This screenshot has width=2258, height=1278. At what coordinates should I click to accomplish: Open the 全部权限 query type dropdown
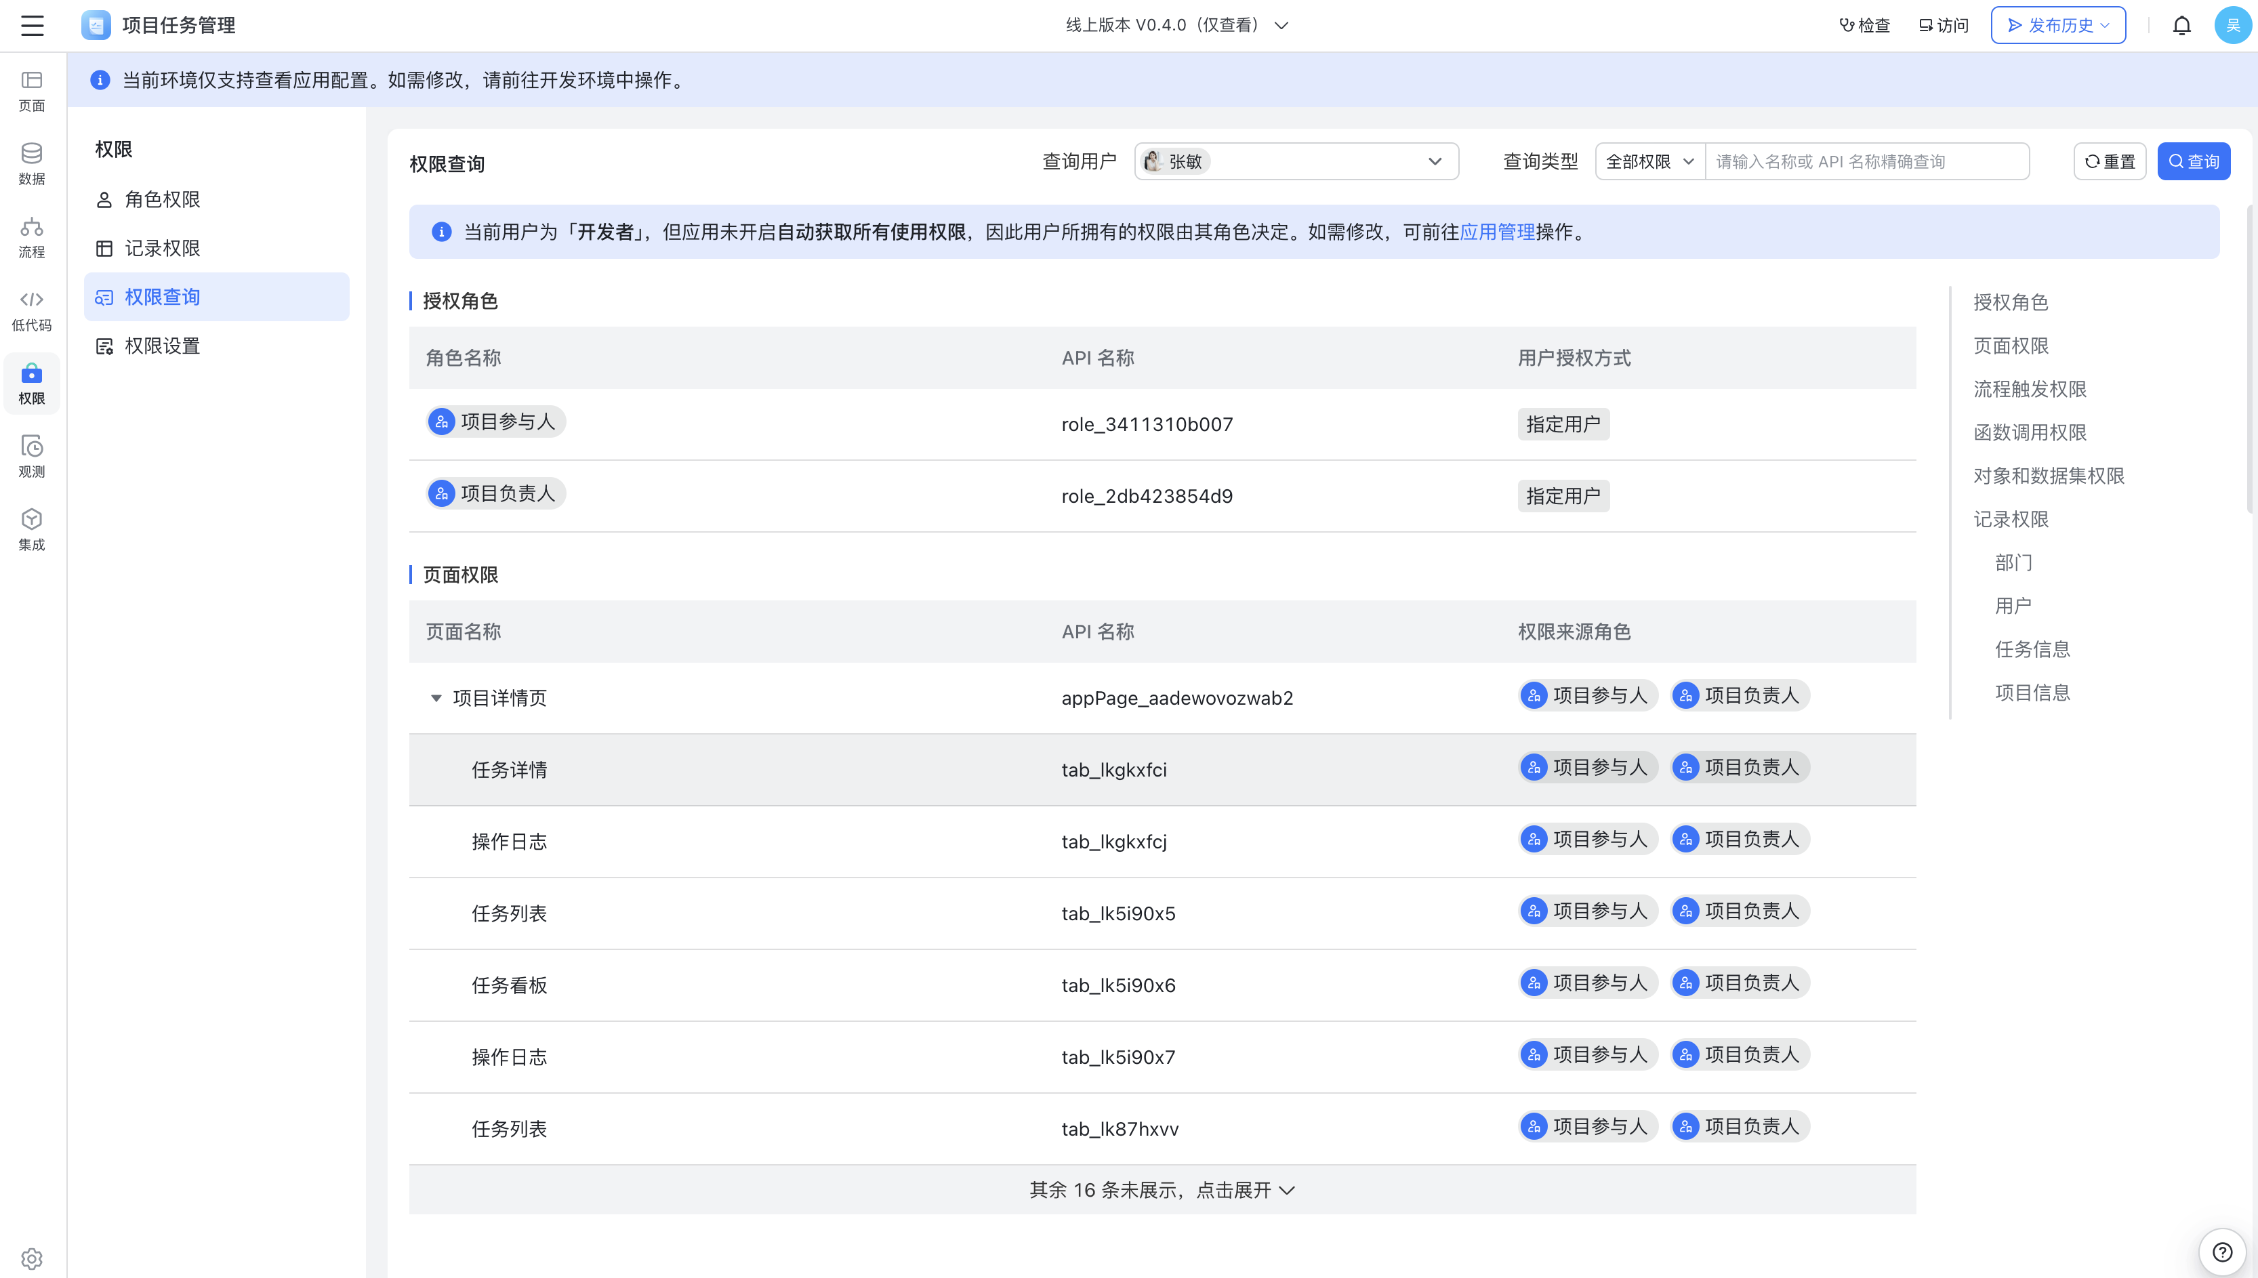pos(1650,161)
